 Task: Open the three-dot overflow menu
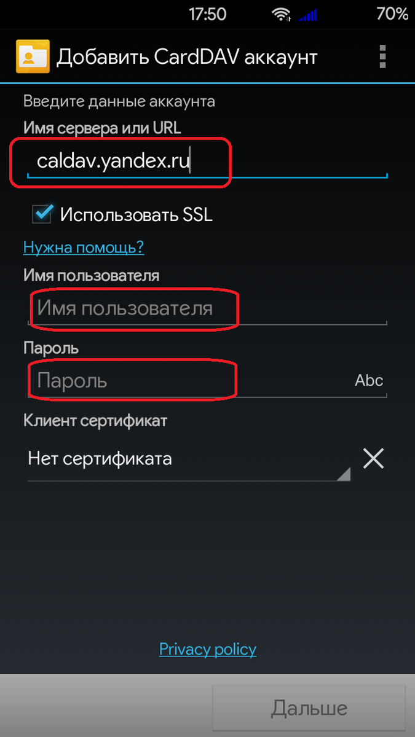pyautogui.click(x=383, y=57)
